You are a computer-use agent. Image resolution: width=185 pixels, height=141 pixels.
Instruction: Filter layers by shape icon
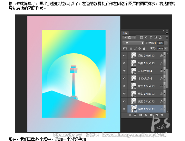click(x=156, y=37)
